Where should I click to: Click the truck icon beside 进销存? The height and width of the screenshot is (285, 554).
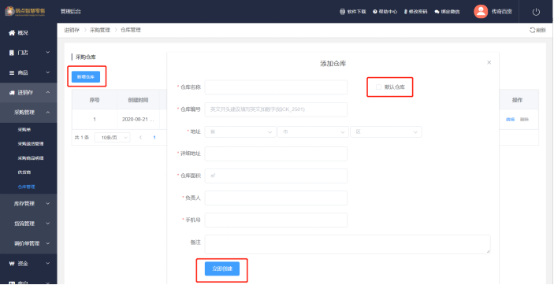point(12,93)
